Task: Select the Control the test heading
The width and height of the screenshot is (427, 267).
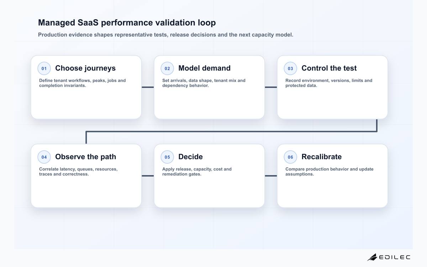Action: pos(329,68)
